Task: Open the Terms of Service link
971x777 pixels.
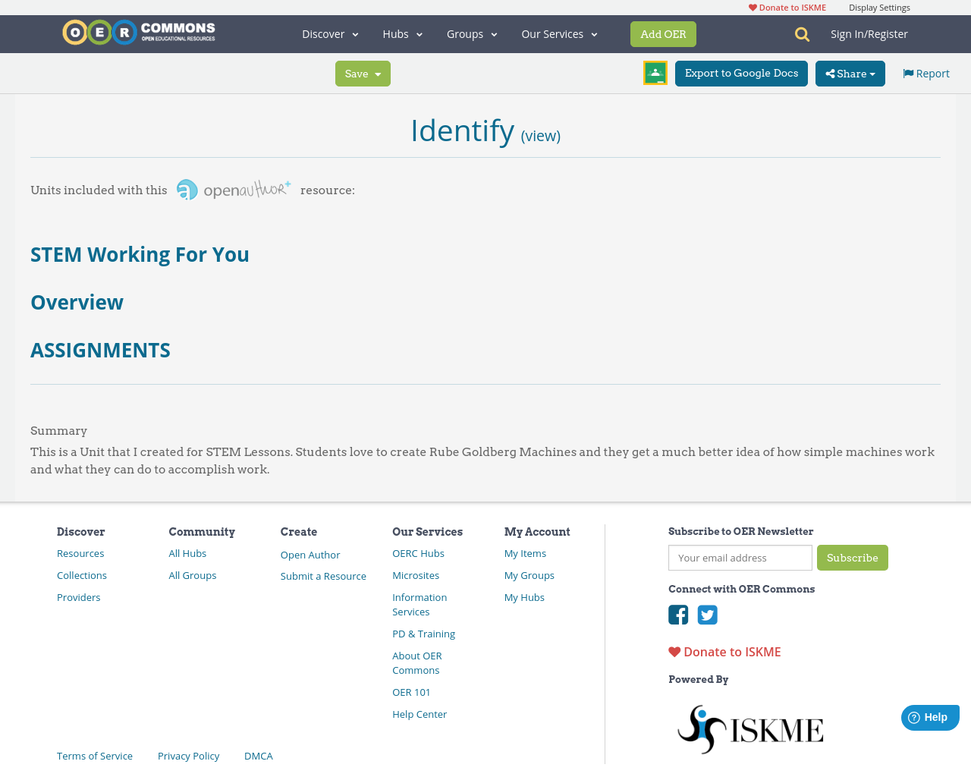Action: point(94,754)
